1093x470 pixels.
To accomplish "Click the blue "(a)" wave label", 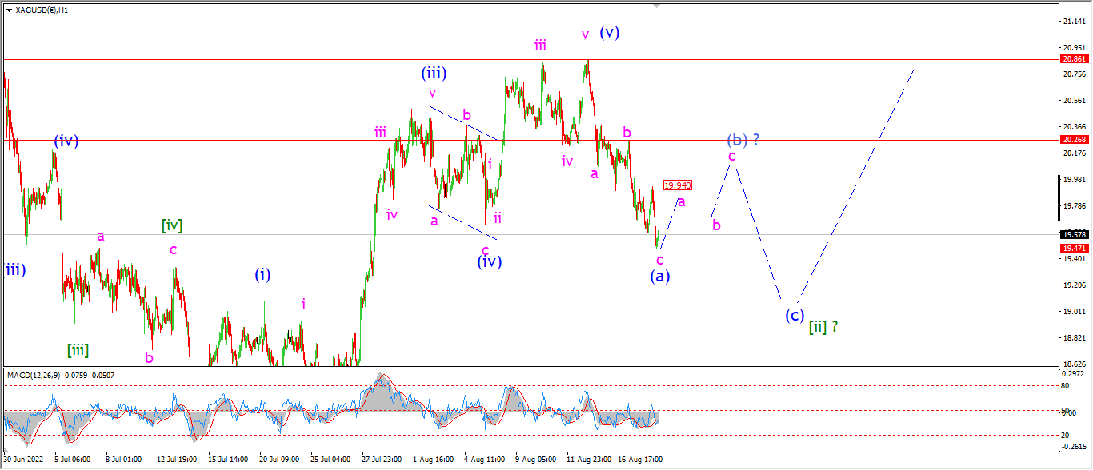I will (x=660, y=276).
